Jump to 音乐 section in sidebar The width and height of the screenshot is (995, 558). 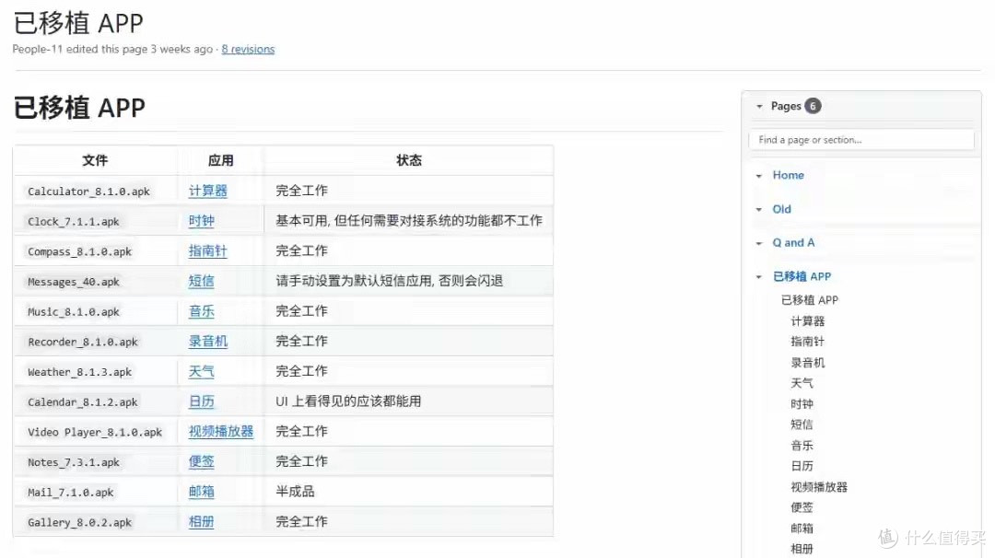[802, 446]
